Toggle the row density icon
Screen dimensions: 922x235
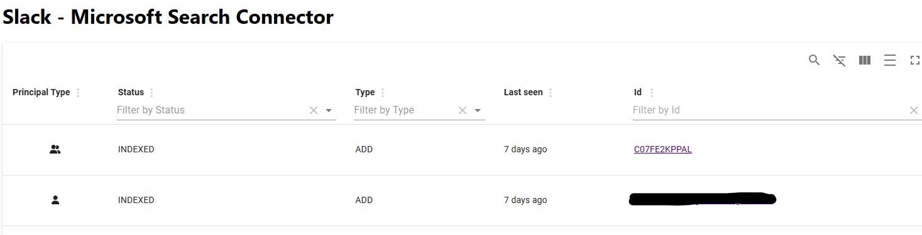890,60
